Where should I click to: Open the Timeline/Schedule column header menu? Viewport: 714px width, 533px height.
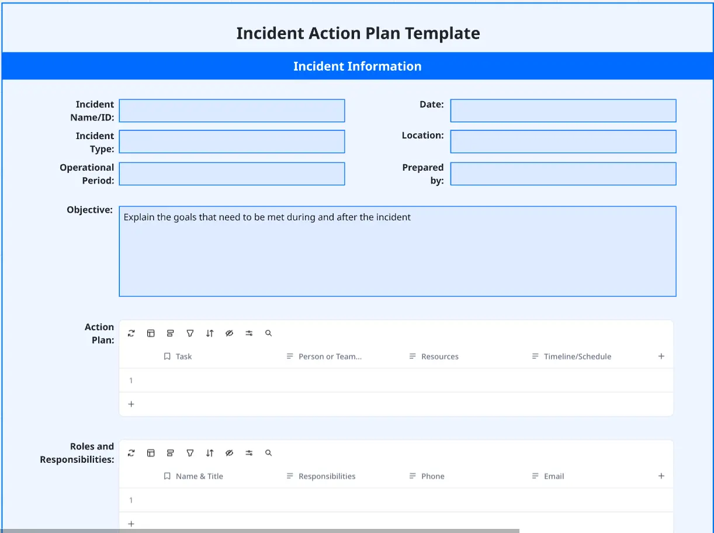point(572,356)
